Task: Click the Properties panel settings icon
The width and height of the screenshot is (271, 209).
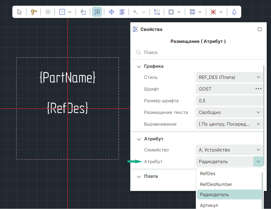Action: [x=135, y=29]
